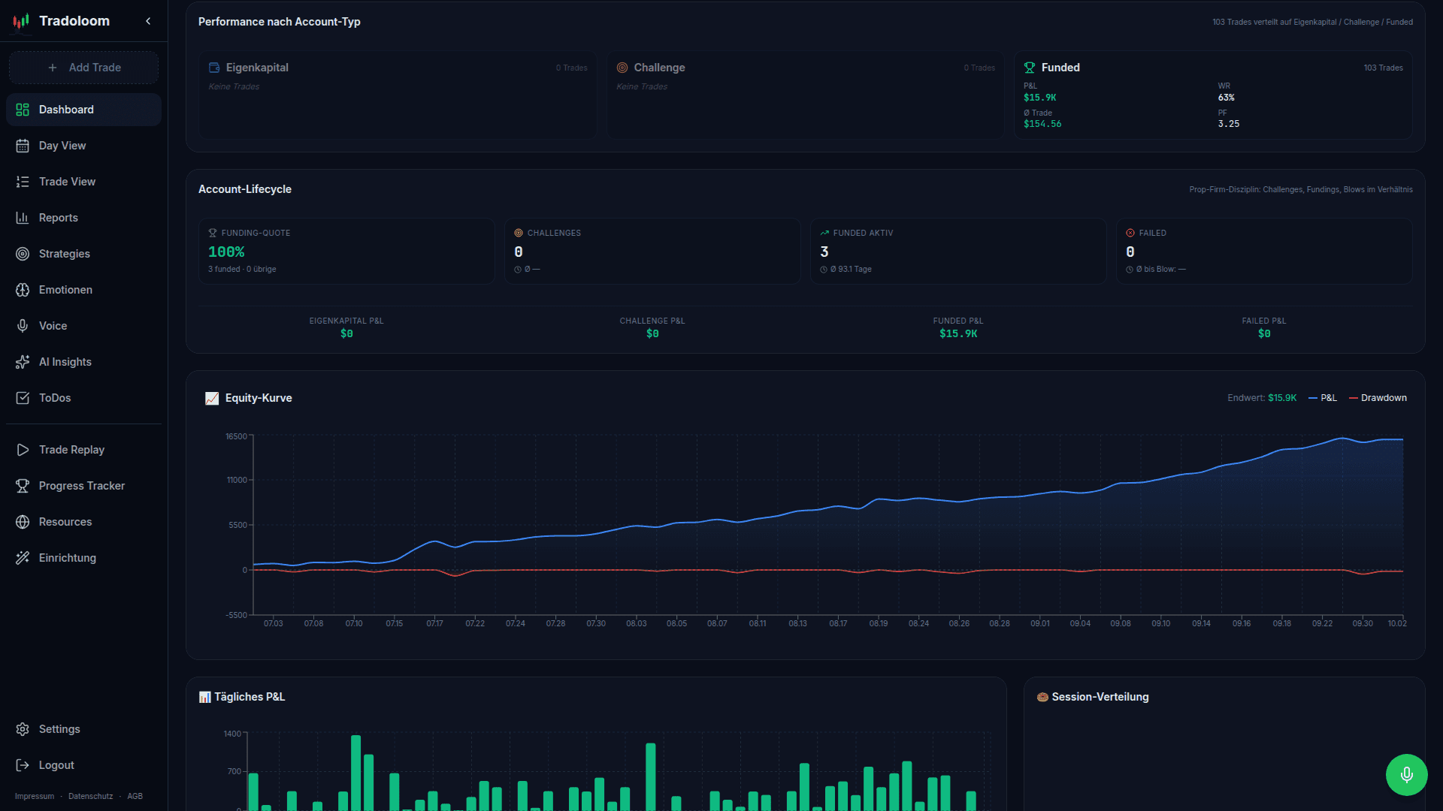Open the ToDos checkbox icon
This screenshot has height=811, width=1443.
[23, 398]
